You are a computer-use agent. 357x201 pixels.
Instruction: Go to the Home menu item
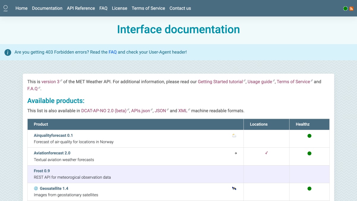(21, 8)
